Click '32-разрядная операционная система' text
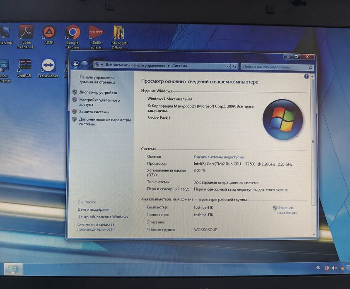Viewport: 350px width, 289px height. coord(226,182)
